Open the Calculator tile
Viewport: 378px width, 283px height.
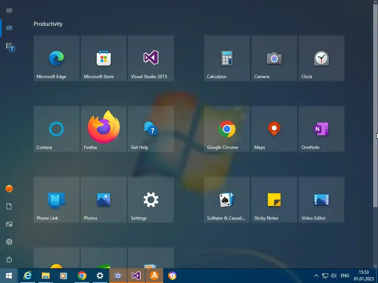coord(227,58)
